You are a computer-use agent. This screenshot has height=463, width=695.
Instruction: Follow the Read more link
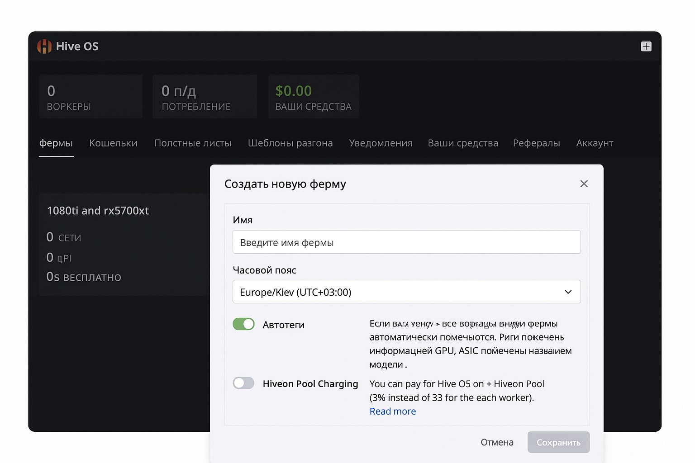pos(393,411)
